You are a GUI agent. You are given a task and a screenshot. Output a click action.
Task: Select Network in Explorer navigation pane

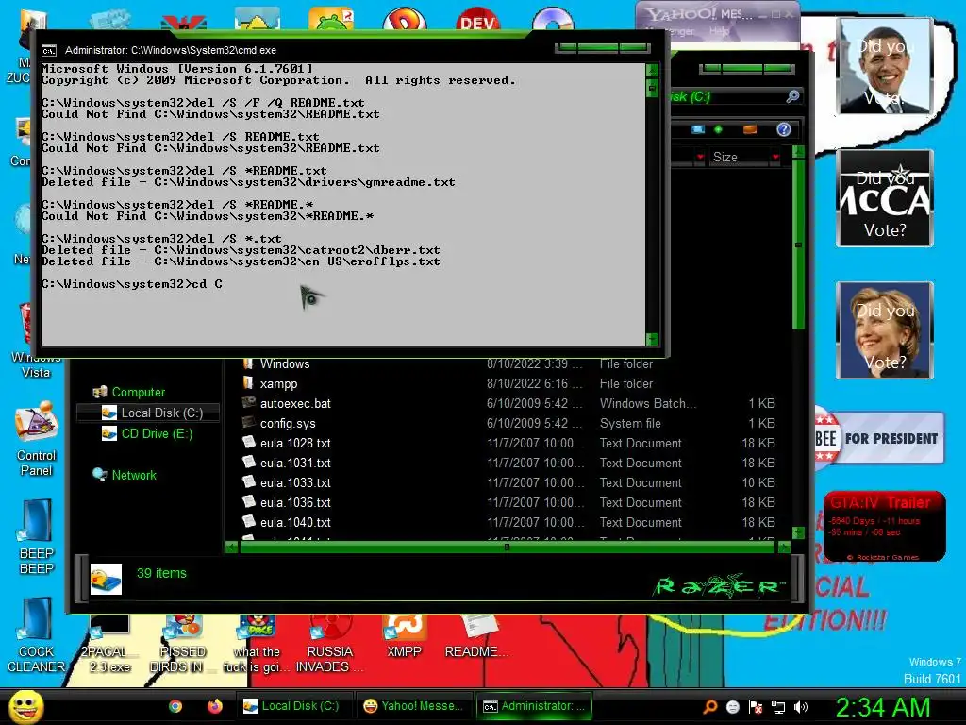coord(125,475)
